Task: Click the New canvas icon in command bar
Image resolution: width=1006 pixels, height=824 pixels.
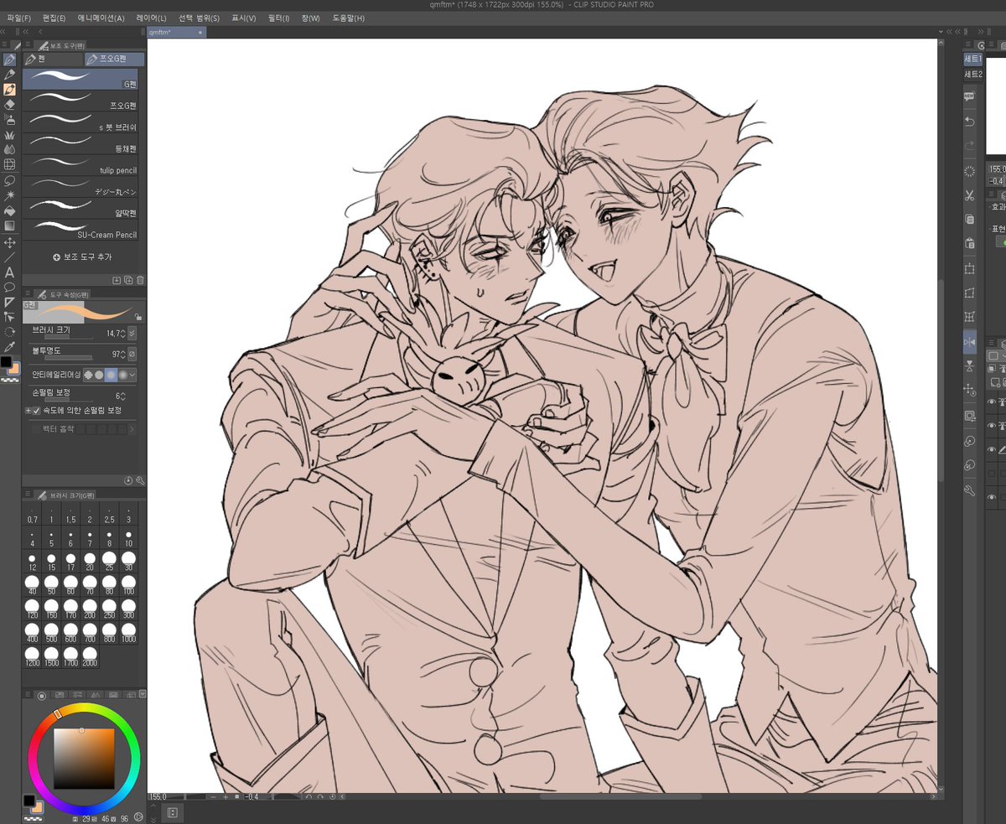Action: 970,96
